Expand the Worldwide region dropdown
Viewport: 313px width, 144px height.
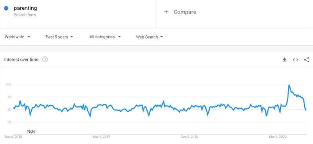(18, 37)
